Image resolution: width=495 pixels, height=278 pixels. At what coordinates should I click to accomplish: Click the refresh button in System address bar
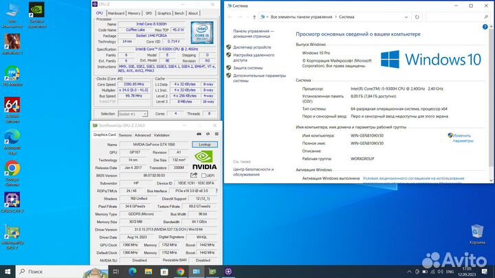pyautogui.click(x=417, y=17)
